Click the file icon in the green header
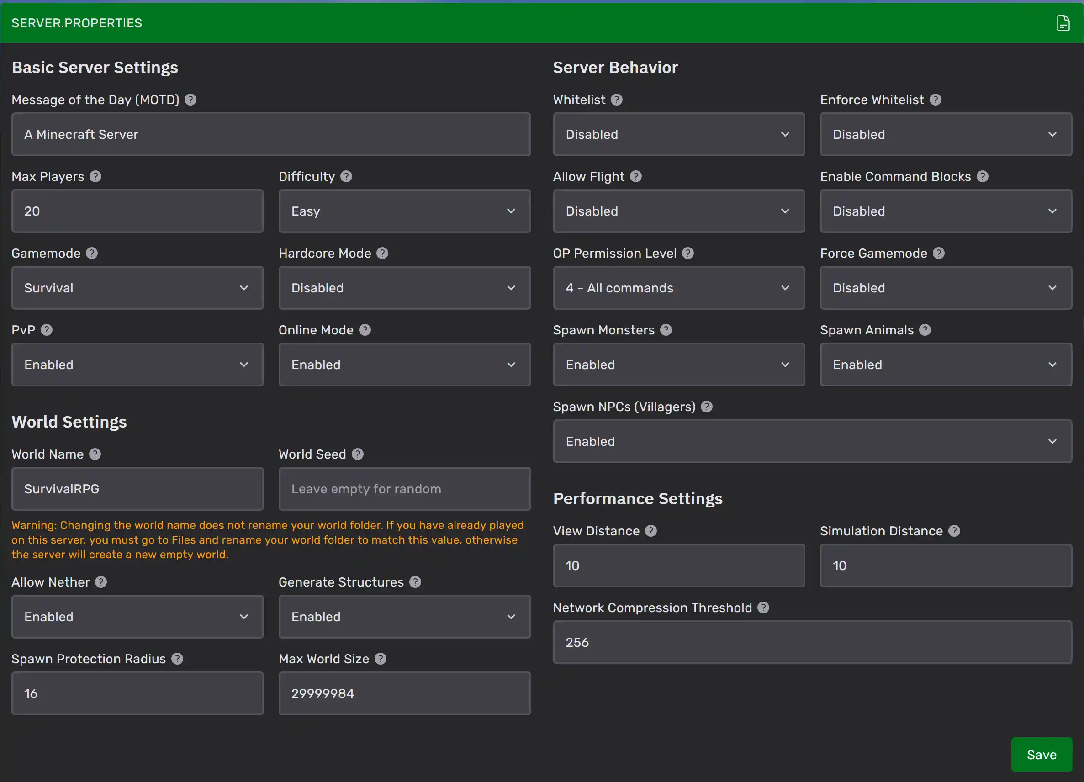The image size is (1084, 782). (x=1063, y=22)
